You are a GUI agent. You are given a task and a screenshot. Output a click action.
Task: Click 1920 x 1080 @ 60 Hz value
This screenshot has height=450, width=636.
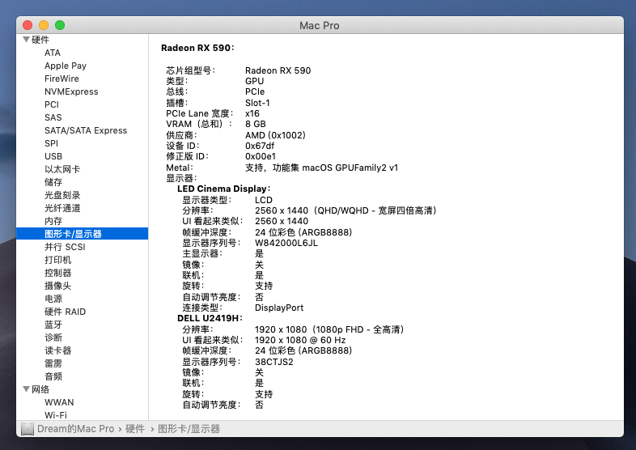[300, 340]
